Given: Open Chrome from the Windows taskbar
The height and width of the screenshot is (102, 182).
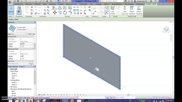Looking at the screenshot, I should click(37, 101).
